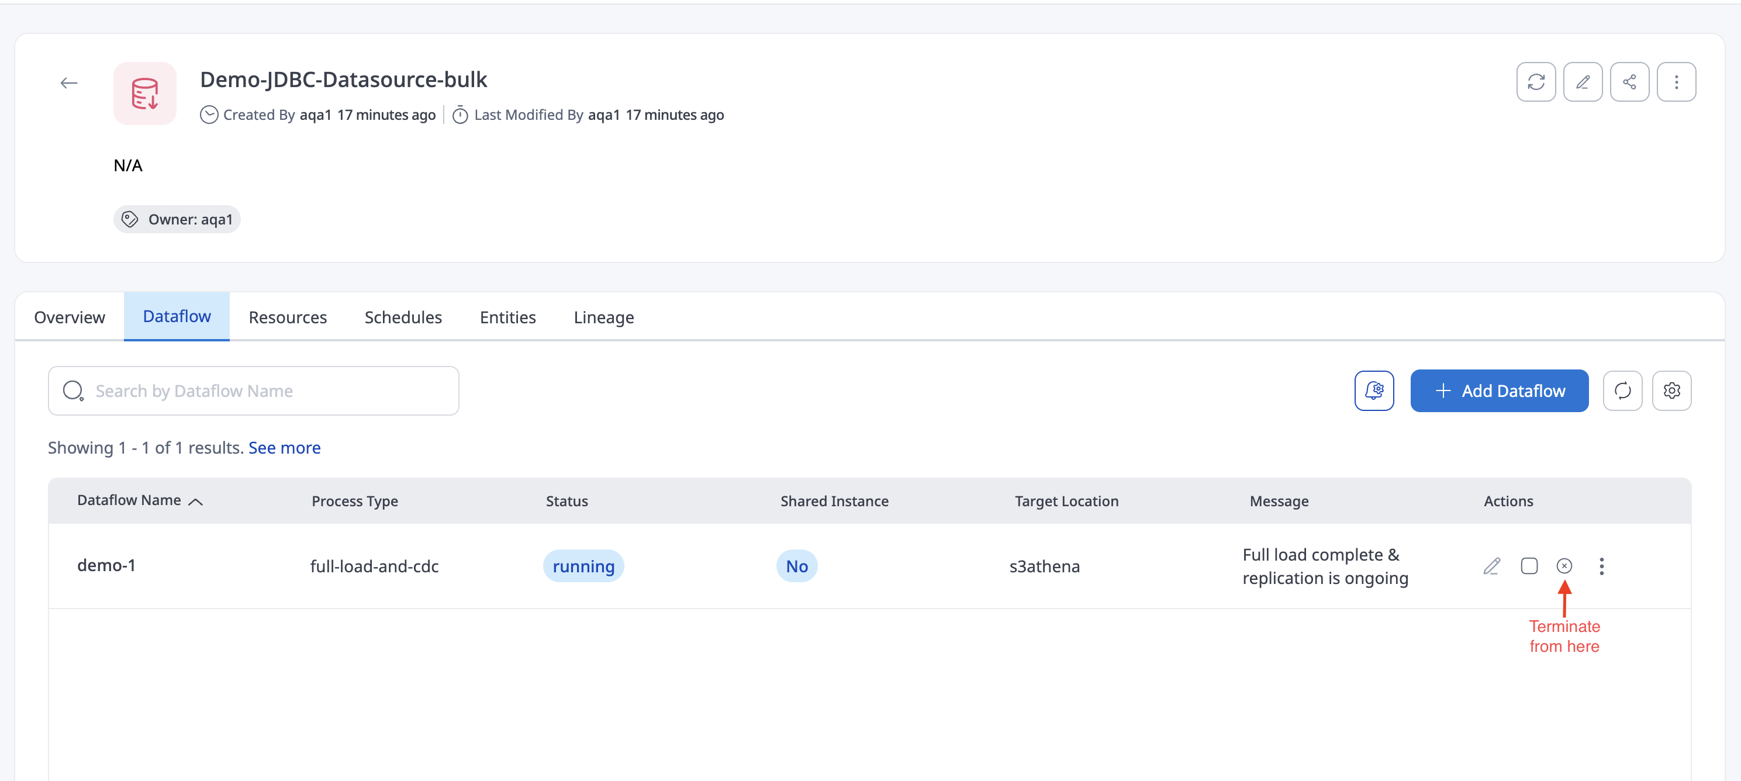Click the Message column header

pos(1279,502)
